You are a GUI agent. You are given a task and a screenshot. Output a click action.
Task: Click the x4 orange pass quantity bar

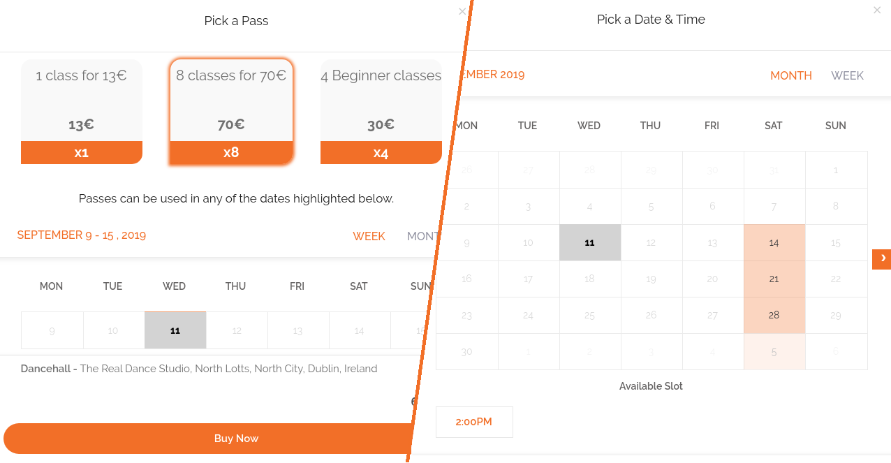381,152
